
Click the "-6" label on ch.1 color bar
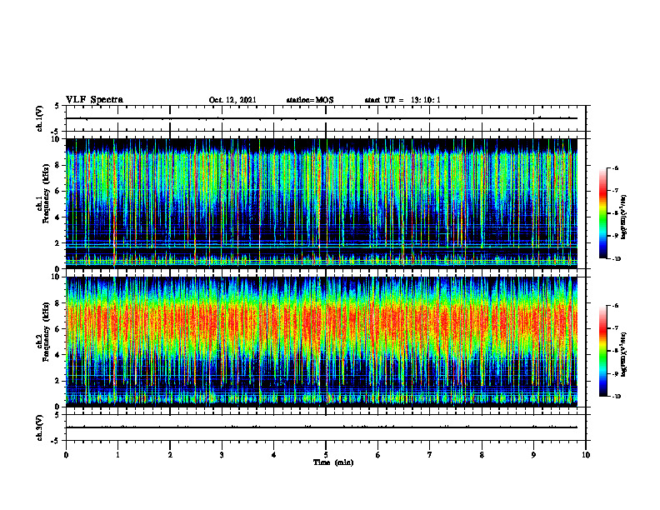614,168
